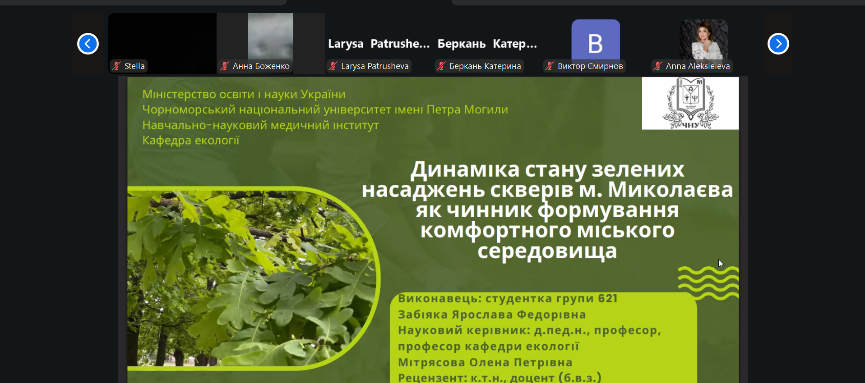The width and height of the screenshot is (865, 383).
Task: Click the "Виктор Смирнов" name label
Action: point(590,66)
